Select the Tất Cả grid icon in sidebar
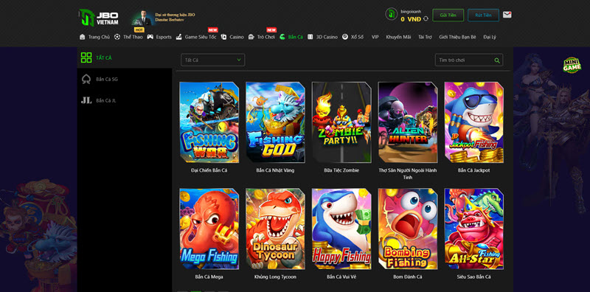590x292 pixels. [x=86, y=58]
